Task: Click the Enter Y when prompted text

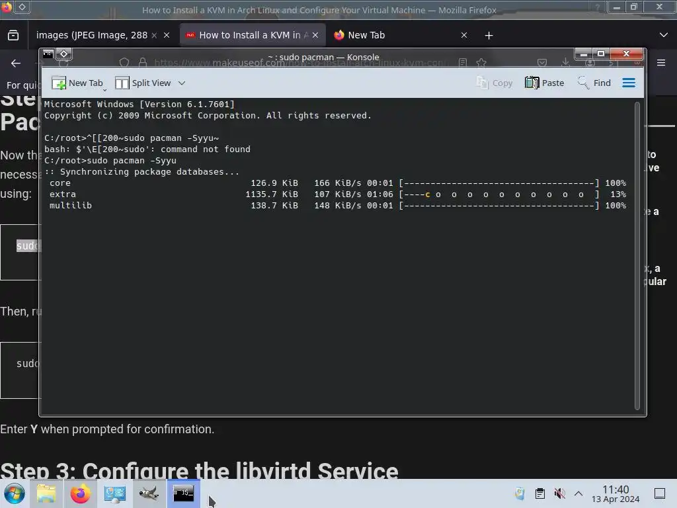Action: click(107, 429)
